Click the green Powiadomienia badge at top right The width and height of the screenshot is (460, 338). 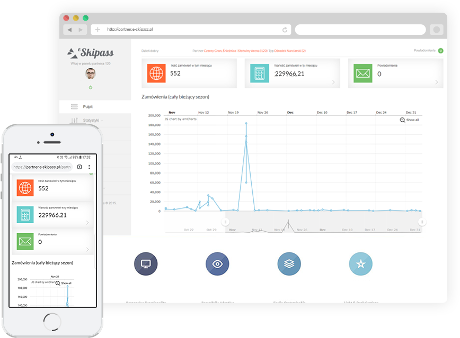coord(441,51)
